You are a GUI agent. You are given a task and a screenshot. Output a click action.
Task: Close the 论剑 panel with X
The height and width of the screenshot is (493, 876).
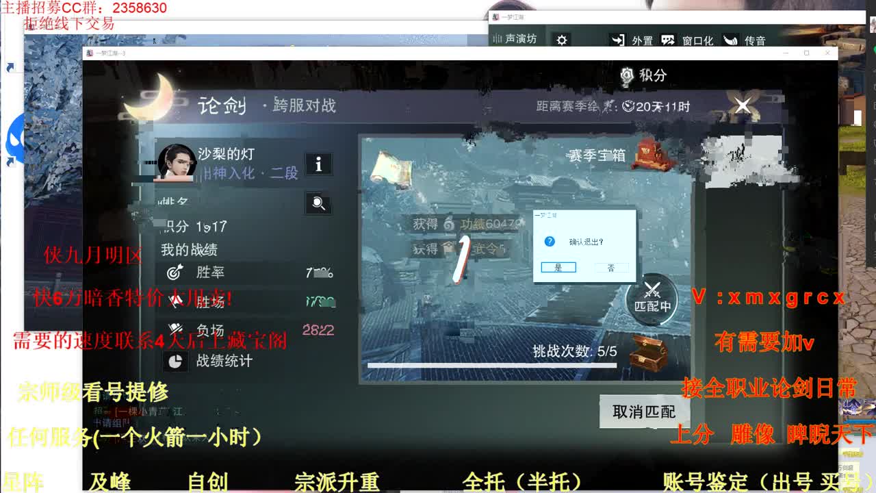click(x=742, y=106)
